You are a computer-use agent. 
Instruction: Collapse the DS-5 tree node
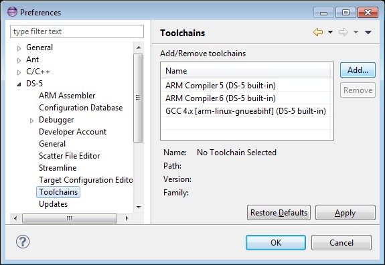(x=19, y=84)
